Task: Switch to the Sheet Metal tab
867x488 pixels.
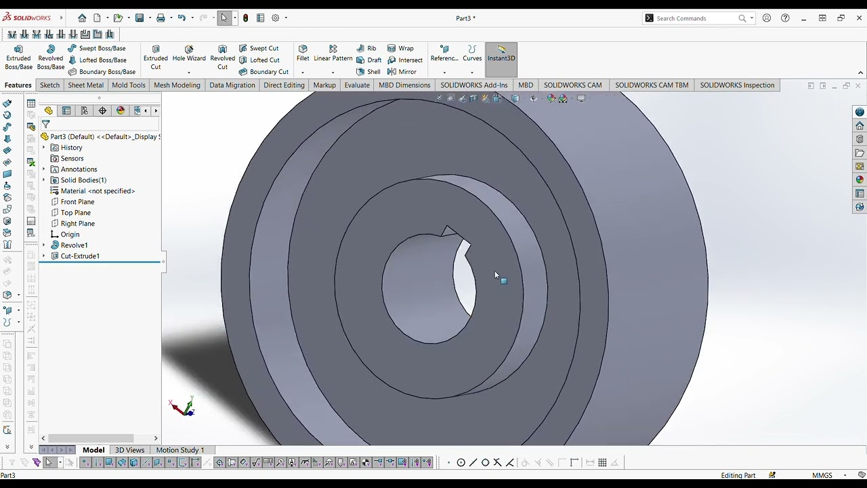Action: pos(85,85)
